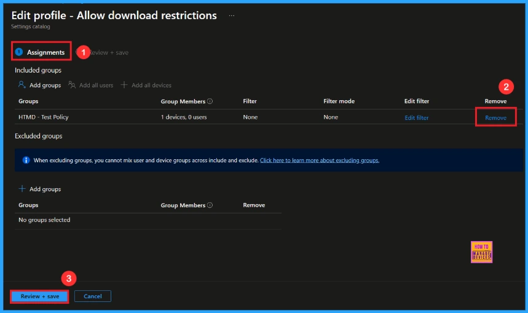Click Add groups under Excluded groups
528x313 pixels.
(45, 189)
